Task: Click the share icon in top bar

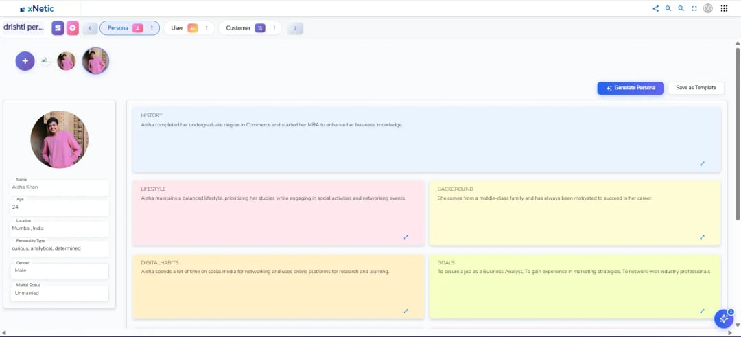Action: pyautogui.click(x=655, y=8)
